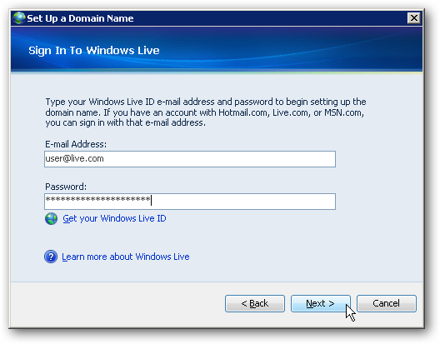Open the Get your Windows Live ID link
Viewport: 440px width, 344px height.
coord(114,218)
